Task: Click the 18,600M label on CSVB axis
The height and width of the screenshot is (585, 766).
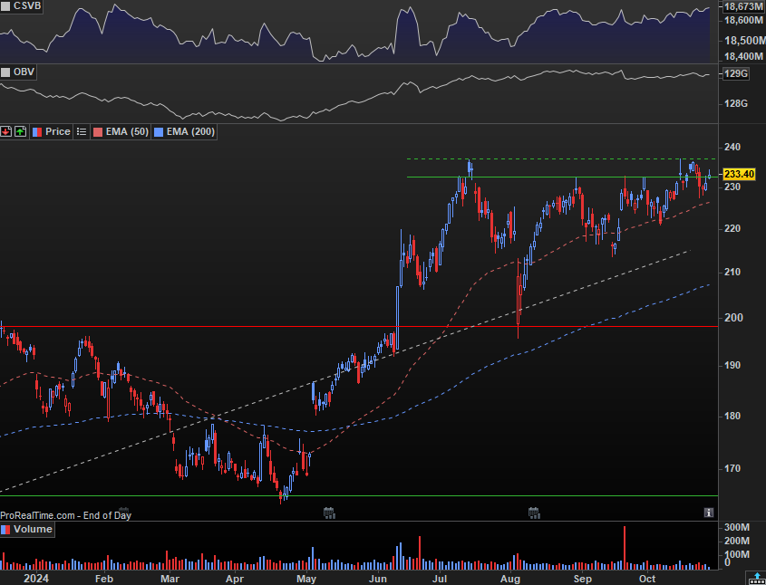Action: (x=742, y=21)
